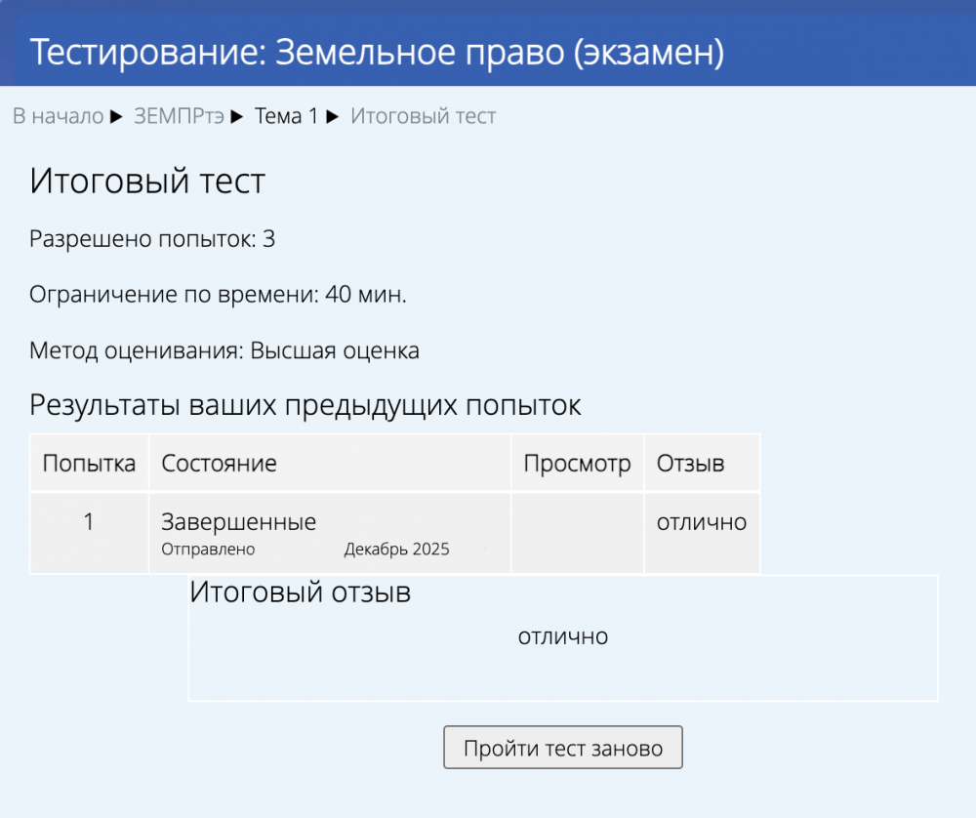Click the 'Тестирование: Земельное право (экзамен)' page title
Viewport: 976px width, 818px height.
tap(377, 52)
